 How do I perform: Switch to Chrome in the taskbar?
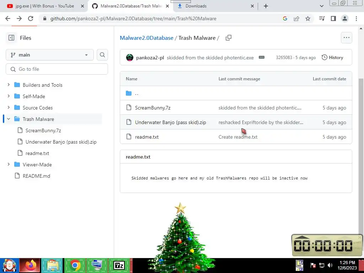(x=75, y=266)
